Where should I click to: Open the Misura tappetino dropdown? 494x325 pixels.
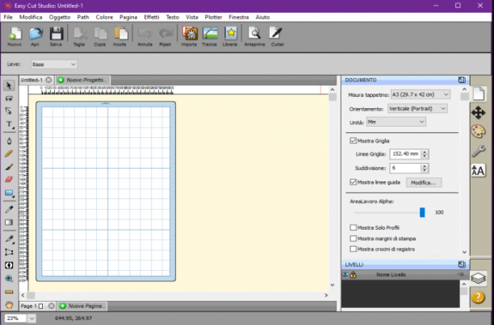click(421, 94)
